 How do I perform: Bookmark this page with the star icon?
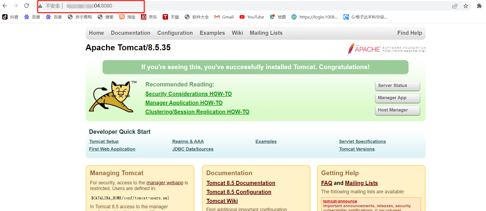pos(466,6)
